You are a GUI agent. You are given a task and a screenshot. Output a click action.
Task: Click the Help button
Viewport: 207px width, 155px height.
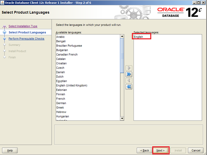point(10,150)
